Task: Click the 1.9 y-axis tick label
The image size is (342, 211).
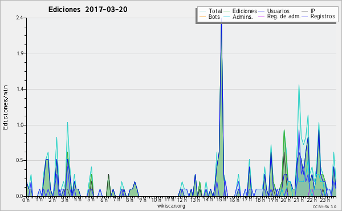Action: pos(21,54)
